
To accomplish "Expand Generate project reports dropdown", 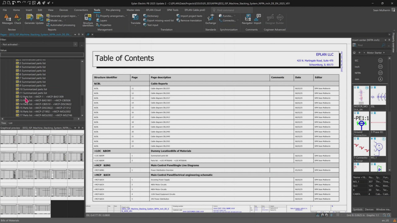I will [78, 16].
